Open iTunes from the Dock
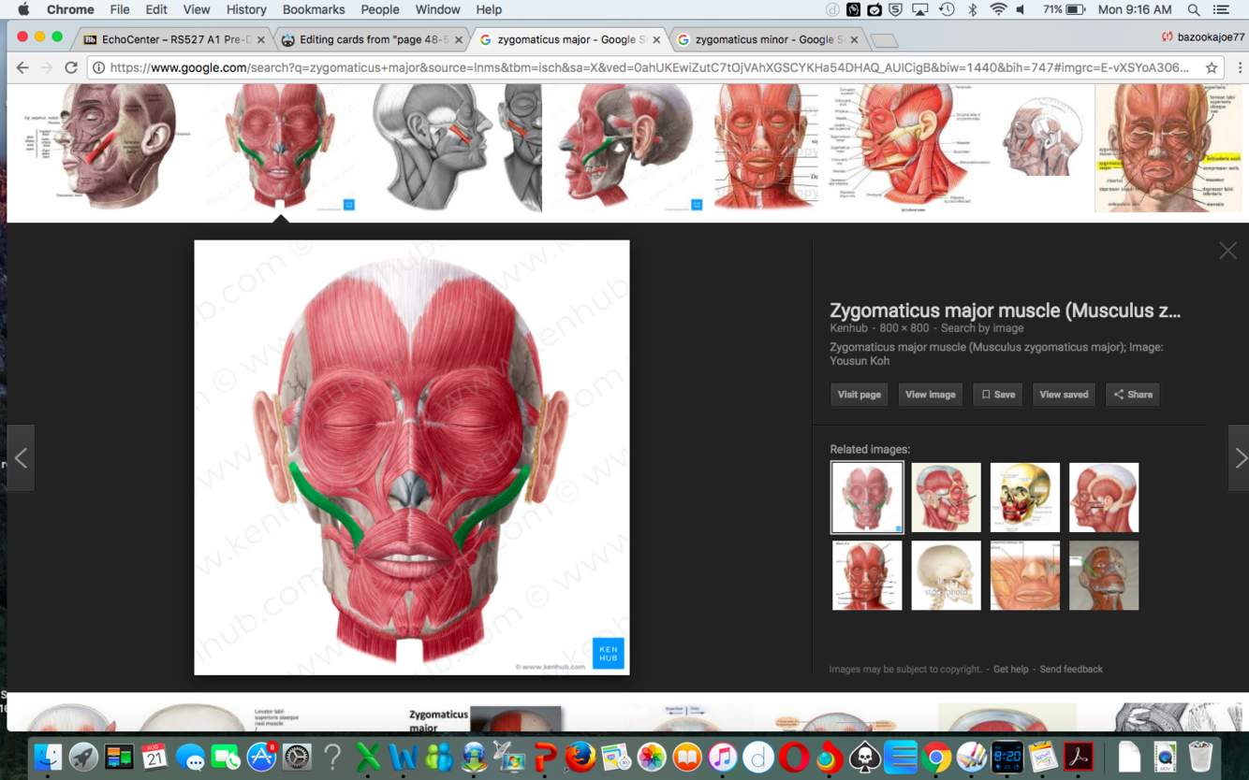Image resolution: width=1249 pixels, height=780 pixels. (722, 757)
